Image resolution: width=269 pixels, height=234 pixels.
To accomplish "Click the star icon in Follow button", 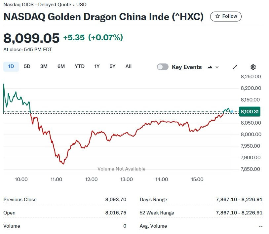I will click(x=217, y=16).
